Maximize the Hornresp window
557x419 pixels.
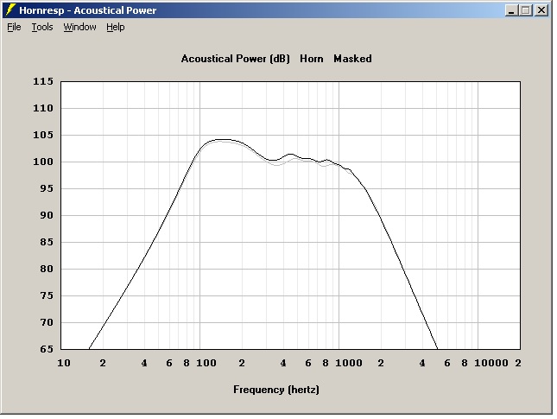click(x=526, y=10)
